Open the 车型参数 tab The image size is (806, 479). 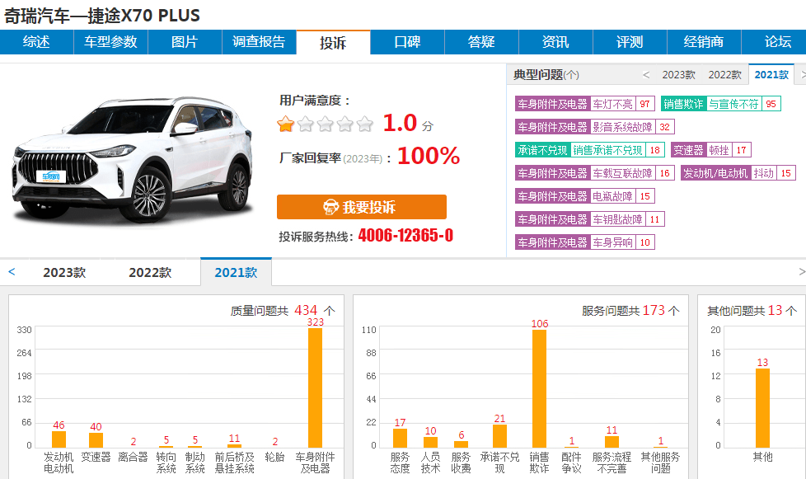point(110,42)
